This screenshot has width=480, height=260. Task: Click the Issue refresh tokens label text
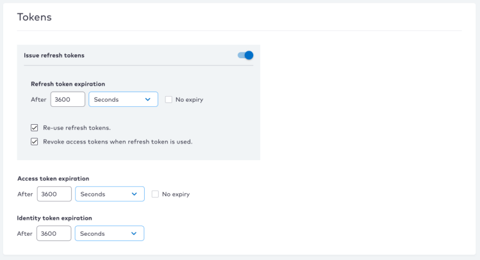click(x=54, y=55)
